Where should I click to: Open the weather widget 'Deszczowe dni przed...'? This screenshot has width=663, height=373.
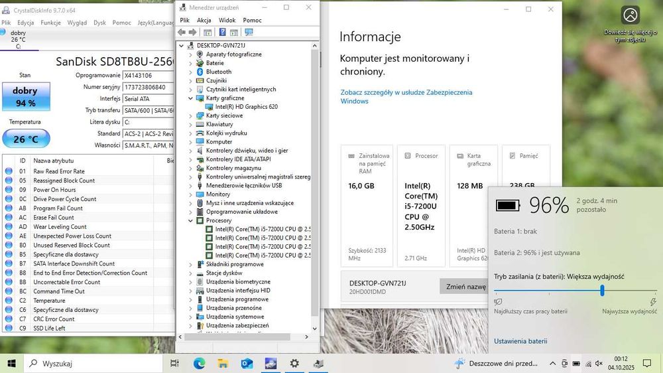tap(496, 363)
